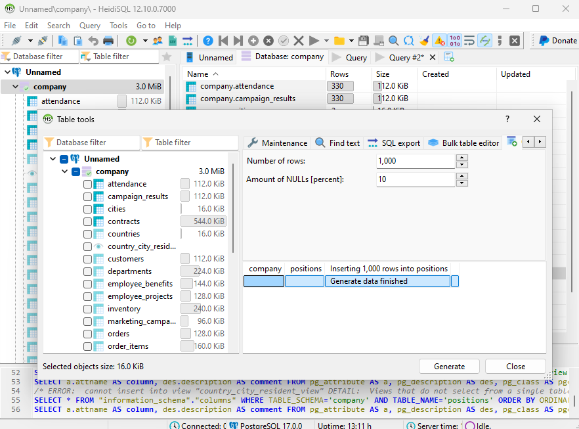Click the insert row plus icon
The image size is (579, 429).
point(253,41)
